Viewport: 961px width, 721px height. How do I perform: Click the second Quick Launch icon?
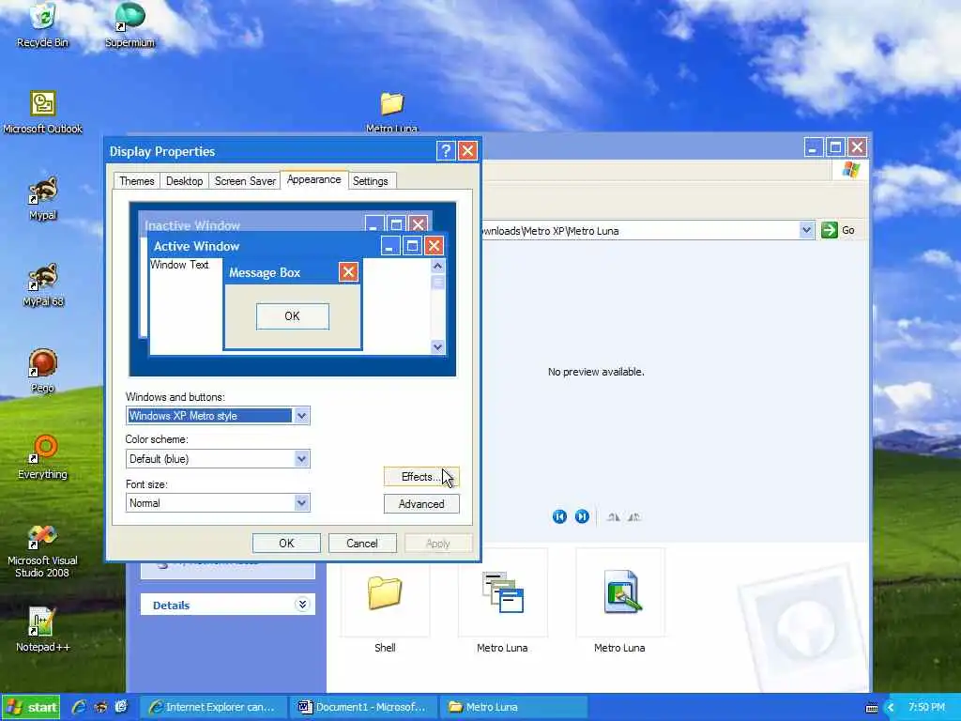(x=100, y=707)
